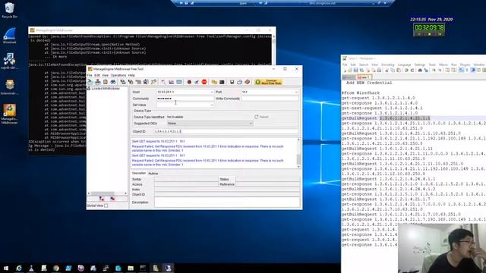486x273 pixels.
Task: Click the graph chart icon in MibBrowser toolbar
Action: coord(171,82)
